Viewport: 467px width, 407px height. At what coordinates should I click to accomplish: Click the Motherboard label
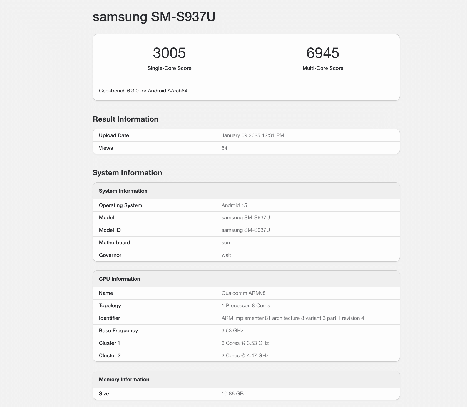(x=115, y=243)
